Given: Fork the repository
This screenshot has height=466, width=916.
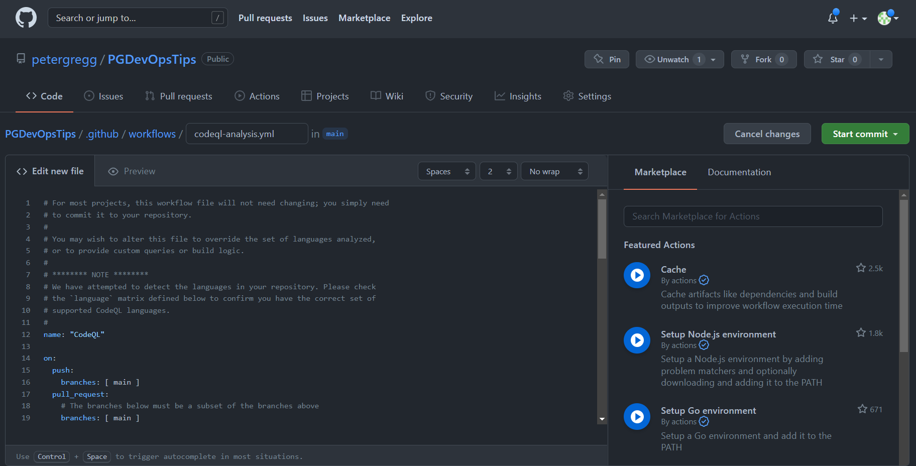Looking at the screenshot, I should (764, 59).
